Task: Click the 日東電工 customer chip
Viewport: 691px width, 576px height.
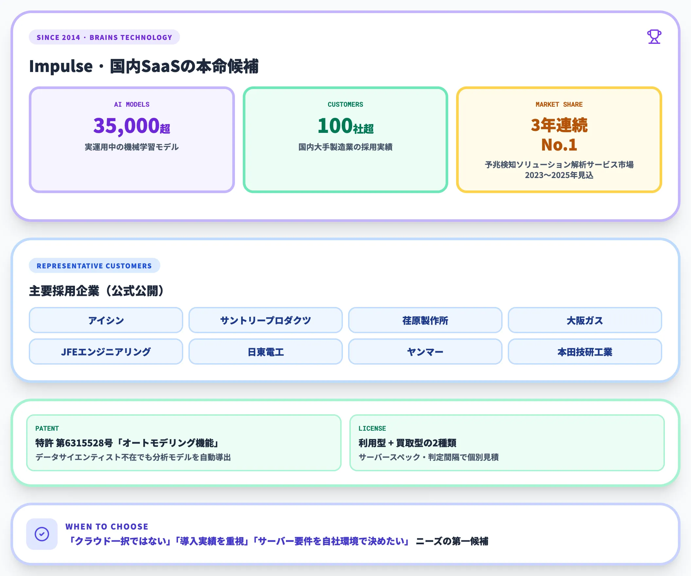Action: [266, 351]
